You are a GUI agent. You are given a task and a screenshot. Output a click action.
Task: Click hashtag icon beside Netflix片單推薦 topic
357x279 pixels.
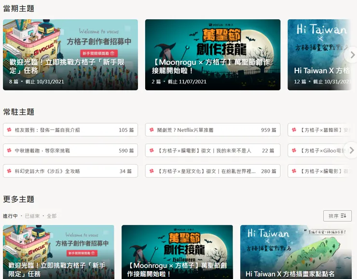[151, 130]
